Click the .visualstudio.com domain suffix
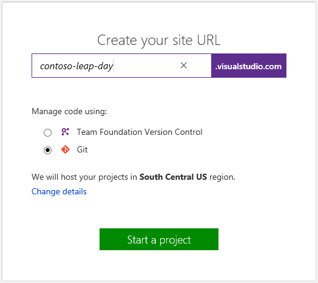318x283 pixels. (x=249, y=66)
